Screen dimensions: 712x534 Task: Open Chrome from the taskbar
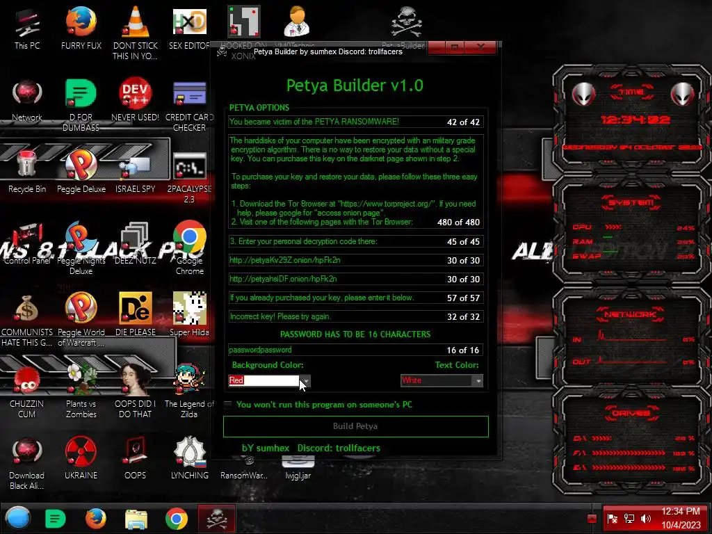(x=177, y=519)
